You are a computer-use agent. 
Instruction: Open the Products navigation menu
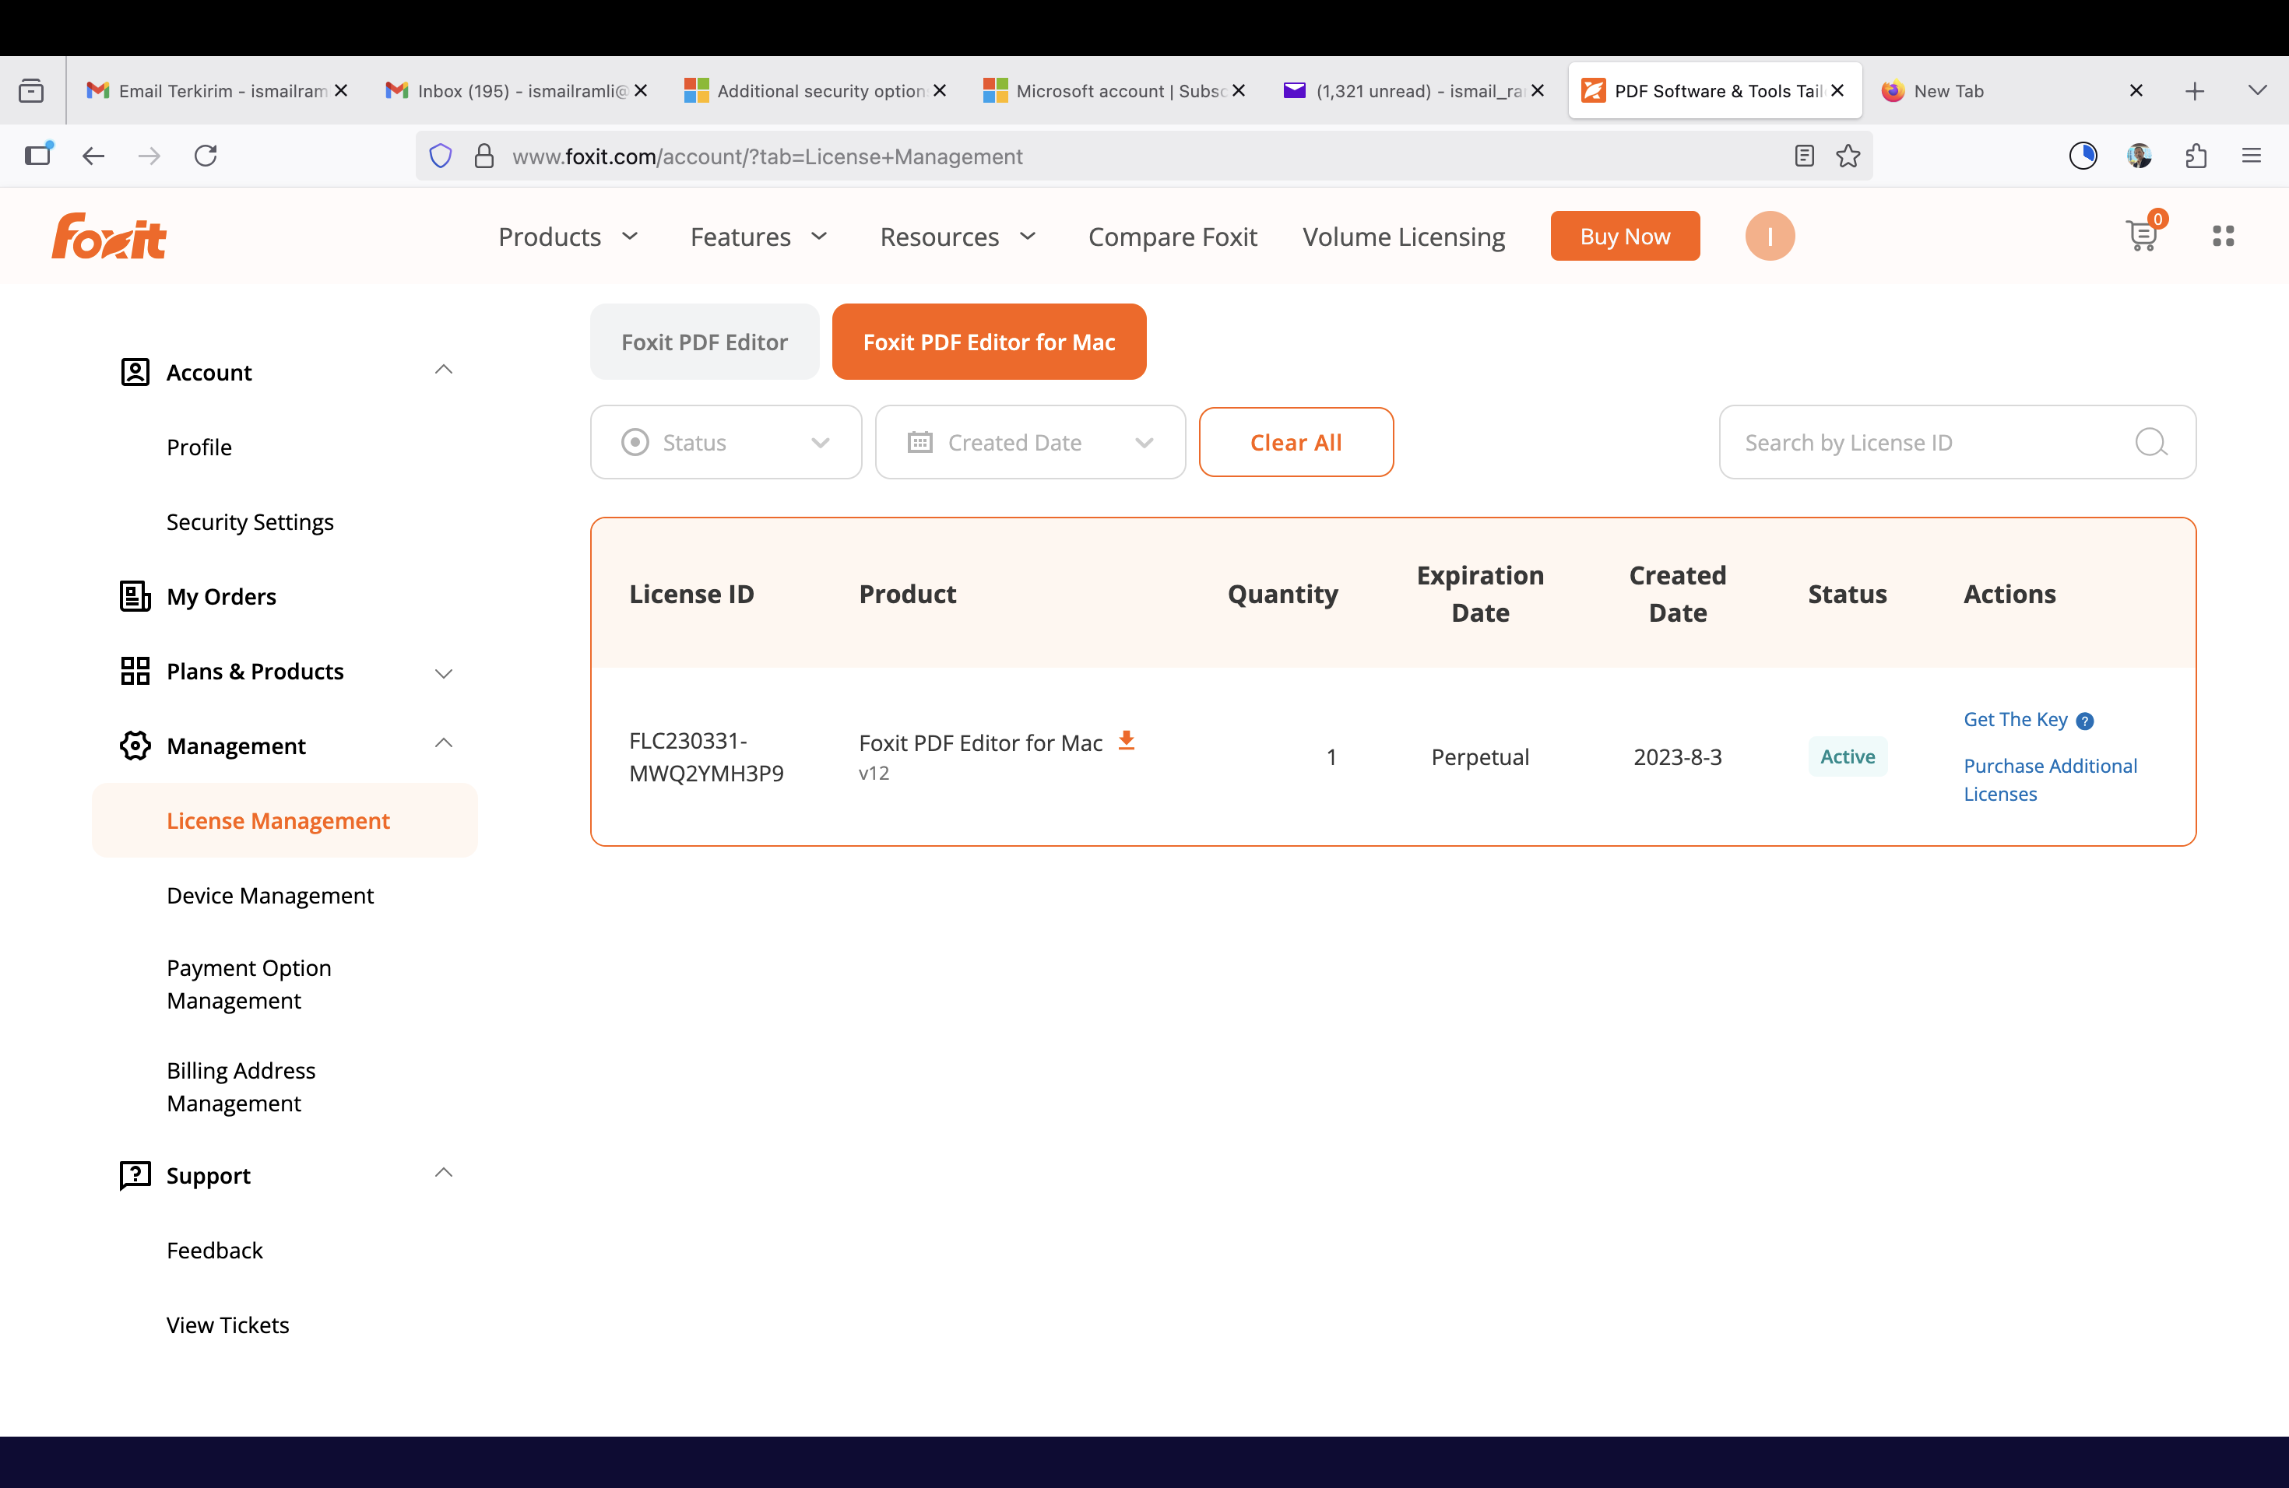(568, 237)
